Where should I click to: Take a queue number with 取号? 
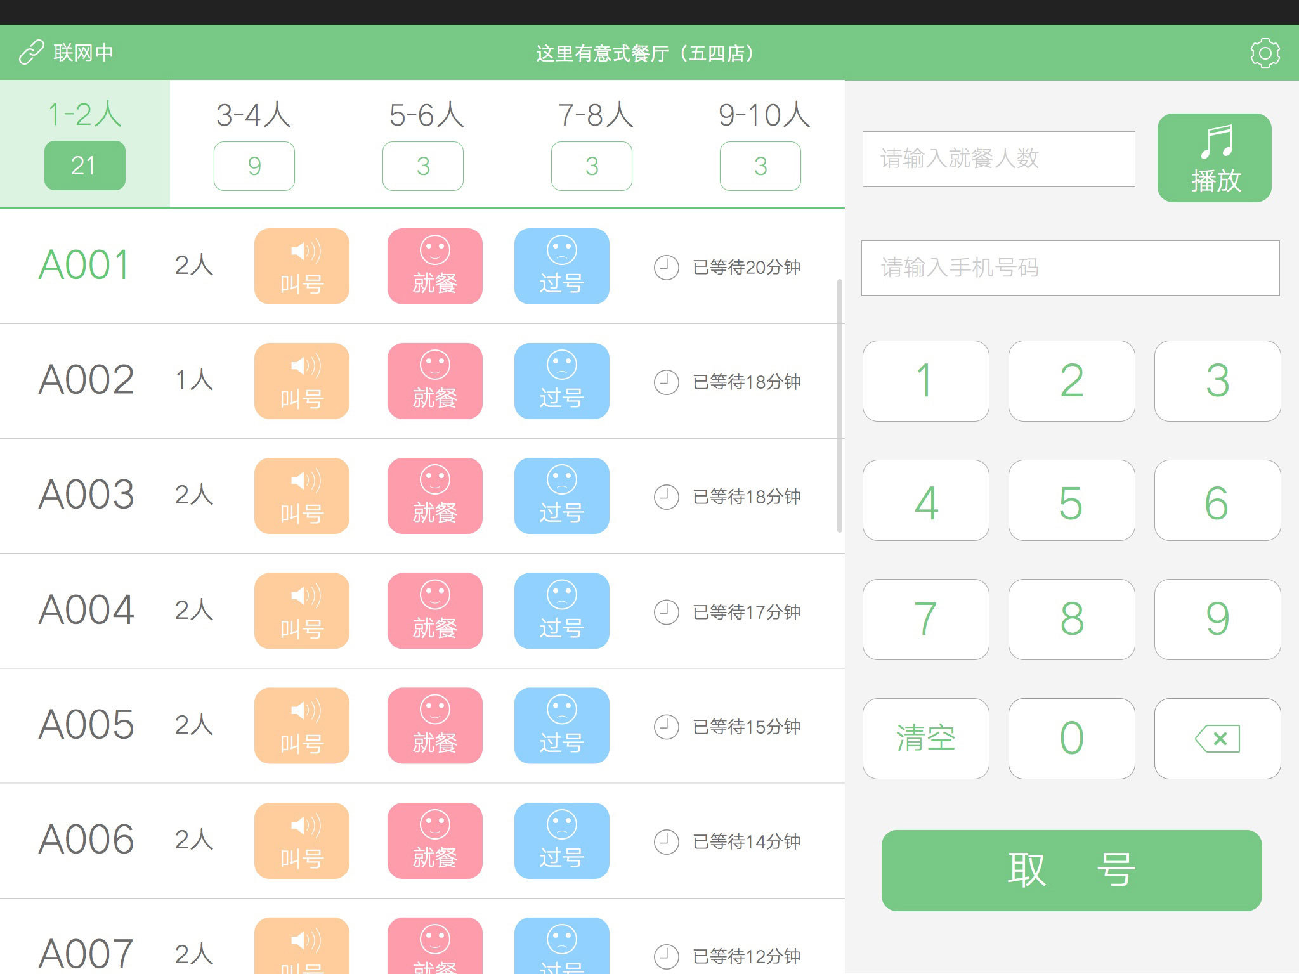click(1071, 871)
